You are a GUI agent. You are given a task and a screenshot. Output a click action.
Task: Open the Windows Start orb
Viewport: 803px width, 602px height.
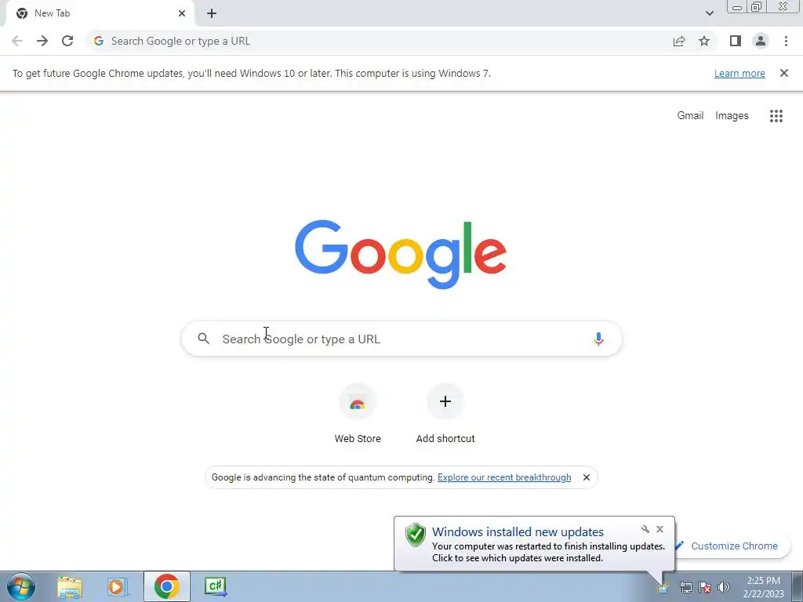coord(21,586)
